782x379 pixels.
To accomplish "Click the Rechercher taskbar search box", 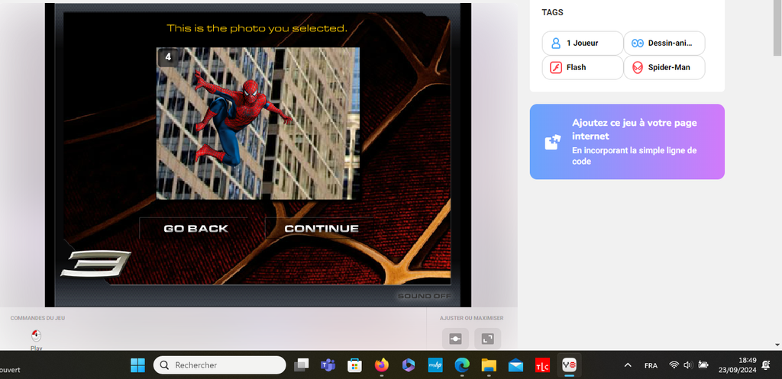I will coord(219,365).
